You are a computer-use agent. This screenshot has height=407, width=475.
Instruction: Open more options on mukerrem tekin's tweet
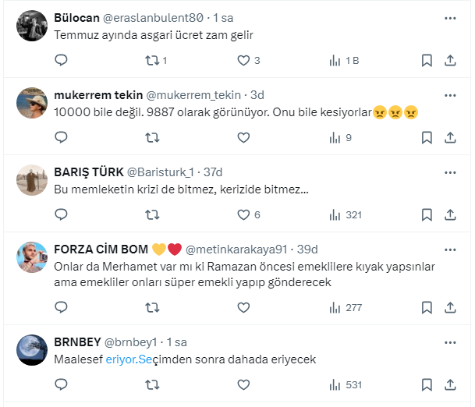(x=451, y=94)
